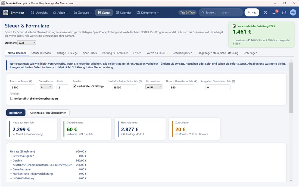Open the Werte für ELSTER tab
Image resolution: width=299 pixels, height=187 pixels.
[157, 53]
